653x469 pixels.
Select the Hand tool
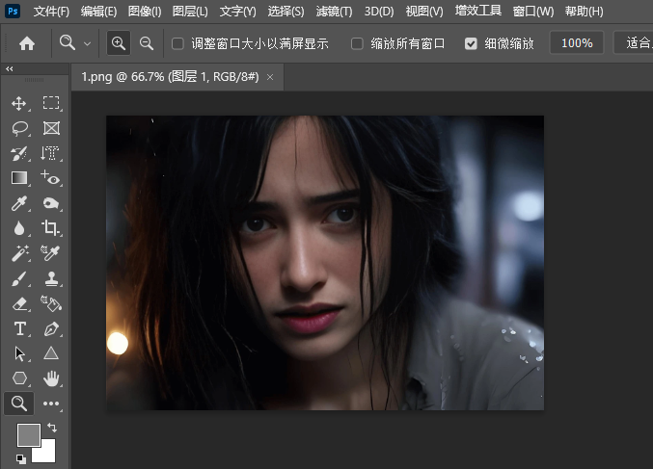(51, 378)
